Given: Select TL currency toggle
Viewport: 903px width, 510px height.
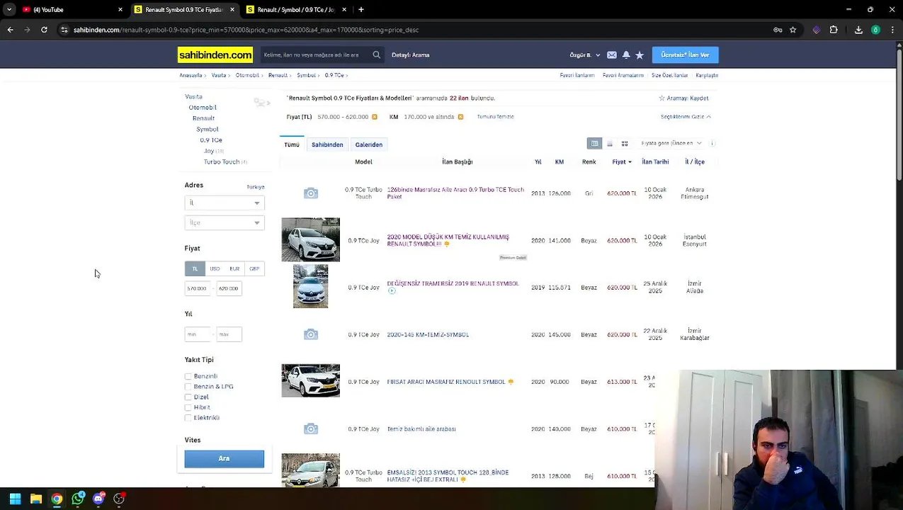Looking at the screenshot, I should [x=195, y=268].
